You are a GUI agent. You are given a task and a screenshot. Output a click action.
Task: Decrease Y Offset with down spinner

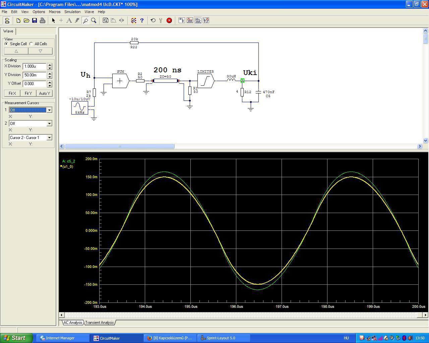coord(50,85)
